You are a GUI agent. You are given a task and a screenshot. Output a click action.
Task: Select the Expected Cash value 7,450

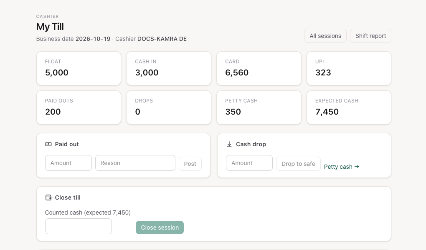(x=327, y=112)
